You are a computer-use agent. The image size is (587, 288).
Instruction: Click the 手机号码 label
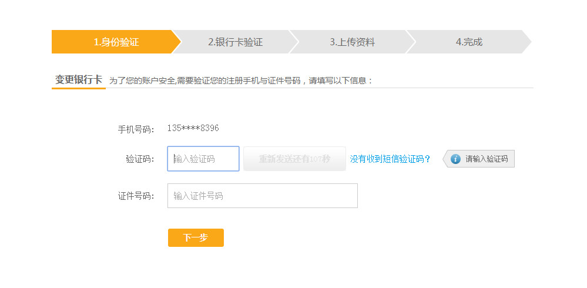(136, 129)
